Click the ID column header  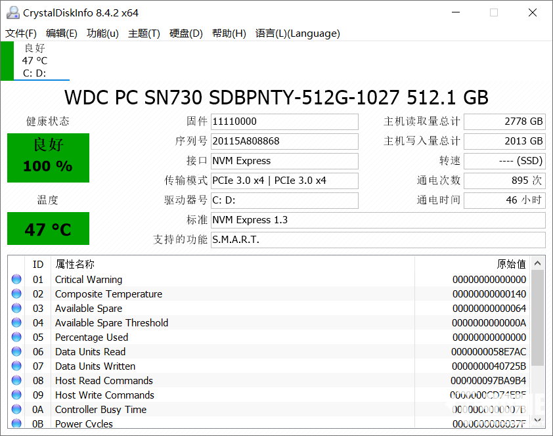click(x=38, y=265)
